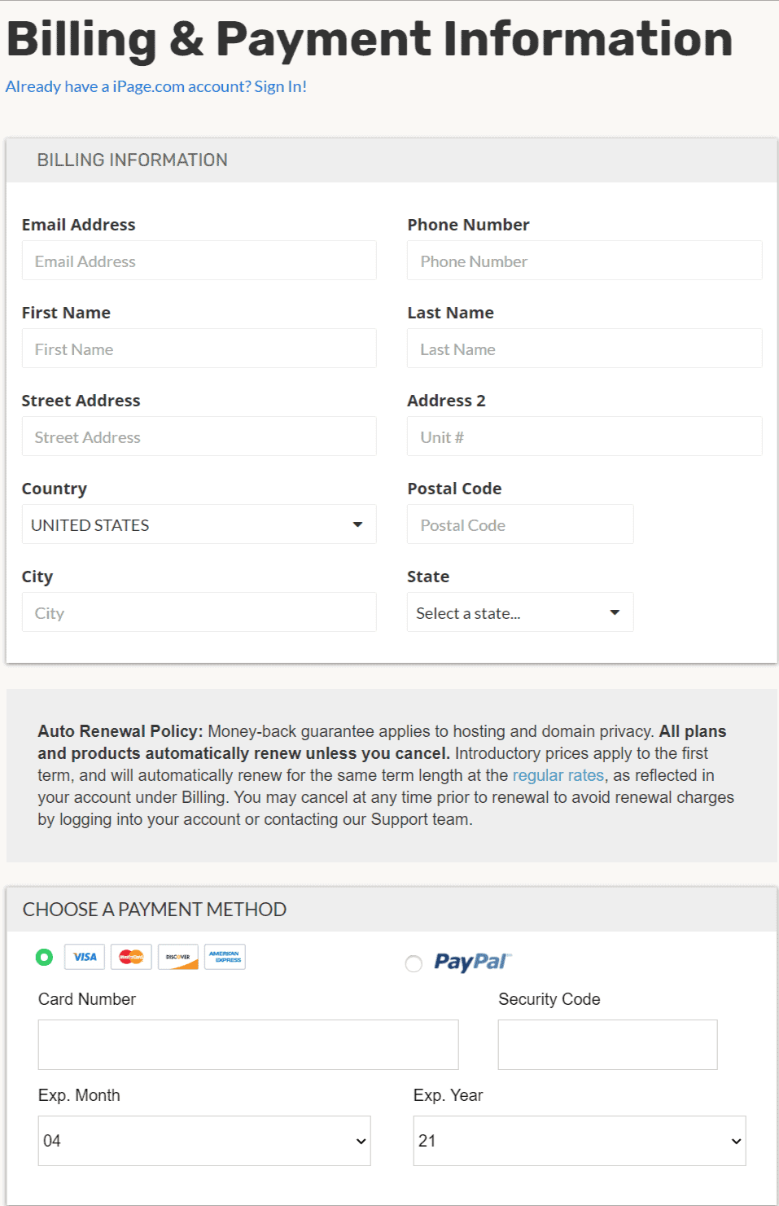Click the Mastercard icon

(x=131, y=957)
